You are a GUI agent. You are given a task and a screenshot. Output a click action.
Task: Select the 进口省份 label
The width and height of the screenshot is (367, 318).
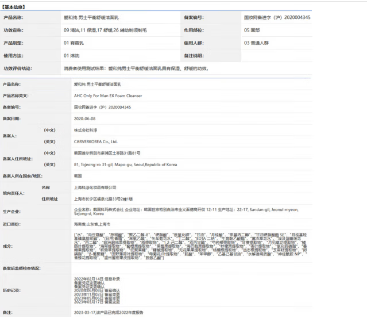pos(11,224)
